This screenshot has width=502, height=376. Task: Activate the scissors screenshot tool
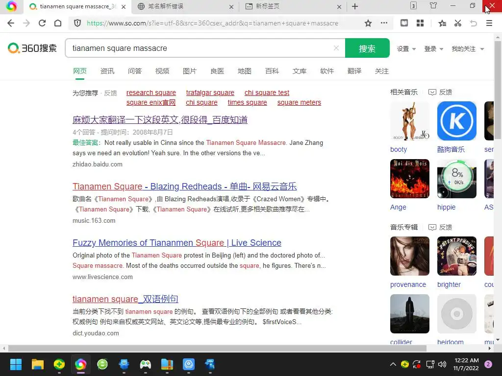[458, 23]
